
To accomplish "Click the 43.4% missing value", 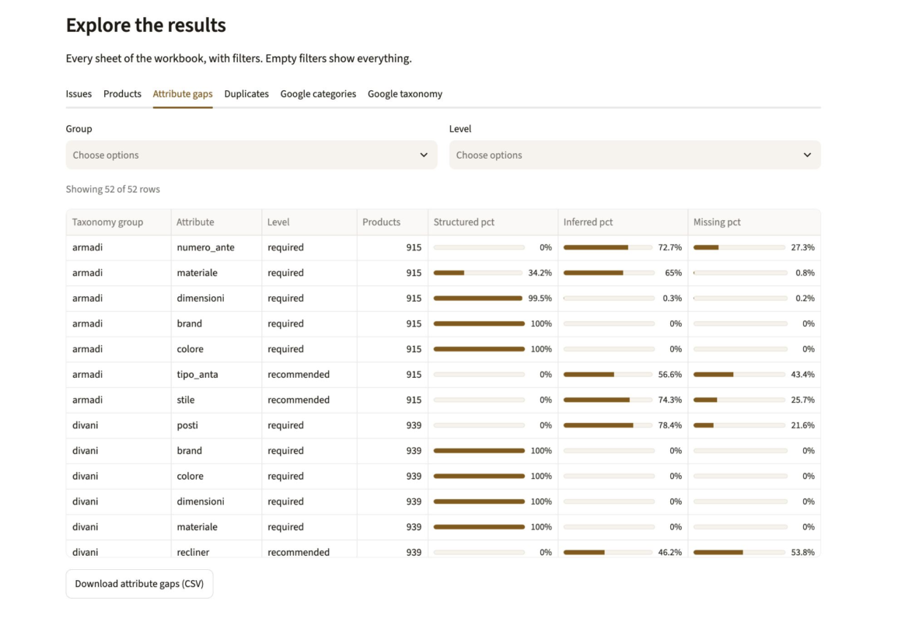I will pos(802,375).
